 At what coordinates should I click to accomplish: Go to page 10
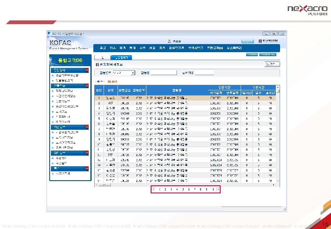click(213, 190)
